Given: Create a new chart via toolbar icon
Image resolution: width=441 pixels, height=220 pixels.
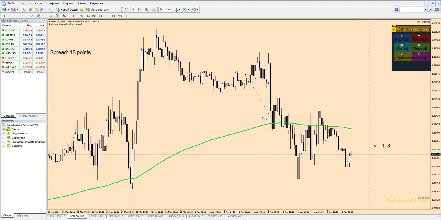Looking at the screenshot, I should [4, 10].
